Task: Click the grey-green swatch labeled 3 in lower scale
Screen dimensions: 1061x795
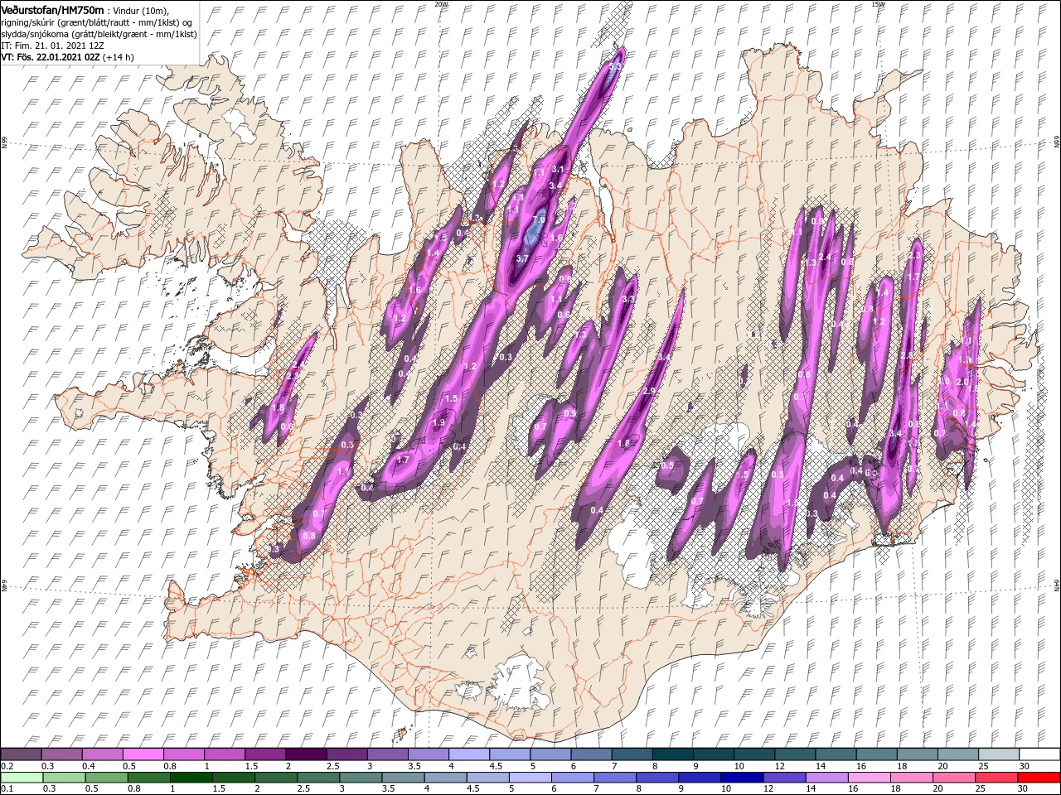Action: click(x=361, y=778)
